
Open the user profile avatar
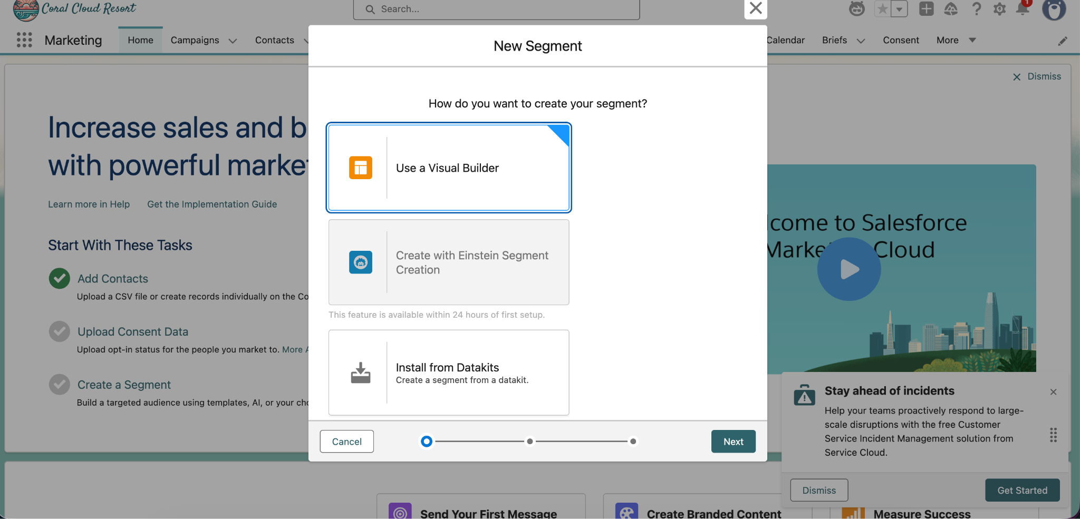click(x=1054, y=9)
